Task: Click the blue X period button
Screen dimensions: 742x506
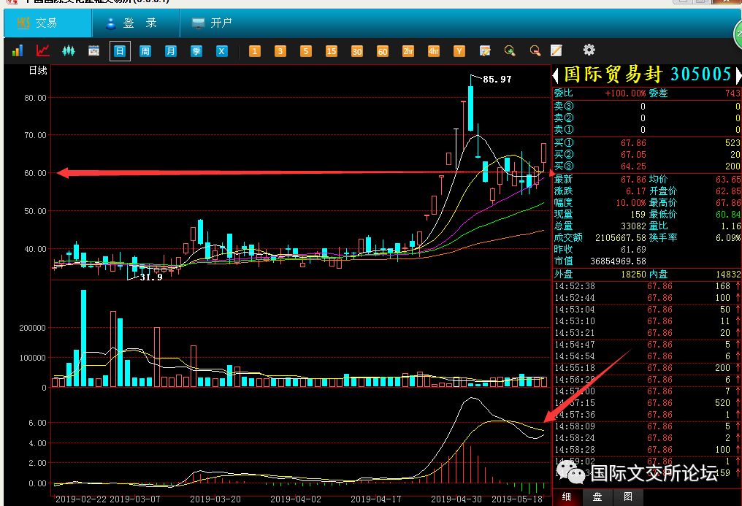Action: click(221, 50)
